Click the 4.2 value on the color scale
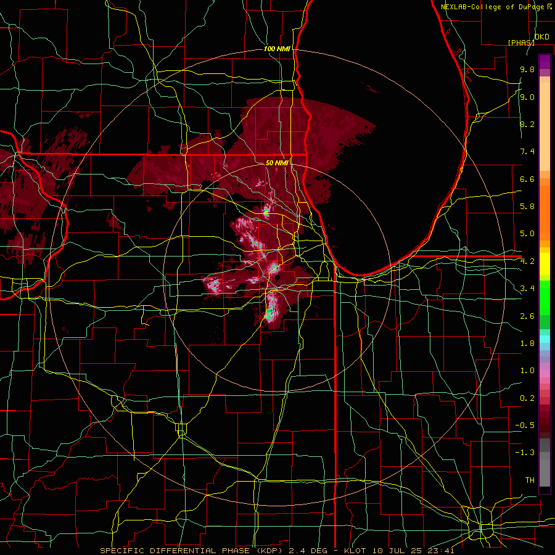This screenshot has height=555, width=555. (527, 261)
